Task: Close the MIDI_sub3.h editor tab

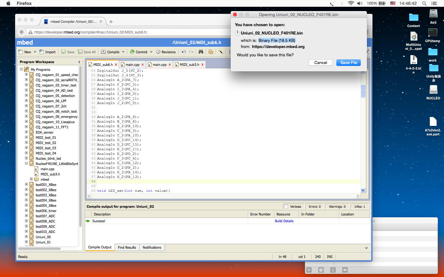Action: point(202,65)
